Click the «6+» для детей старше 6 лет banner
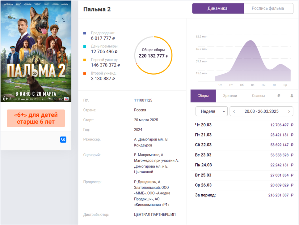This screenshot has width=299, height=225. [36, 118]
